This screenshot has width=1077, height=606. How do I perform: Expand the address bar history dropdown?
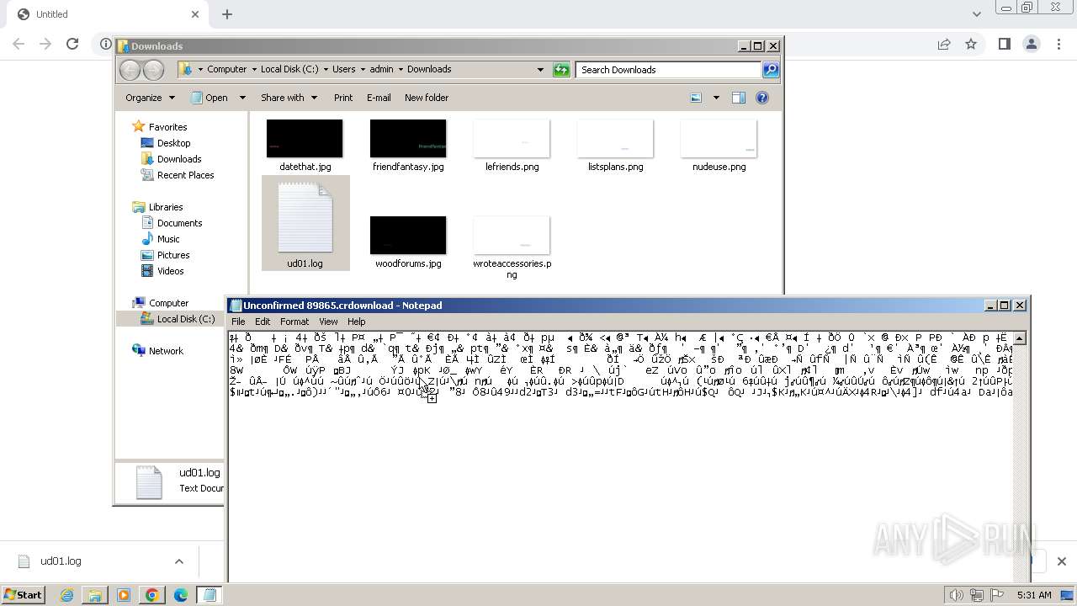point(540,70)
